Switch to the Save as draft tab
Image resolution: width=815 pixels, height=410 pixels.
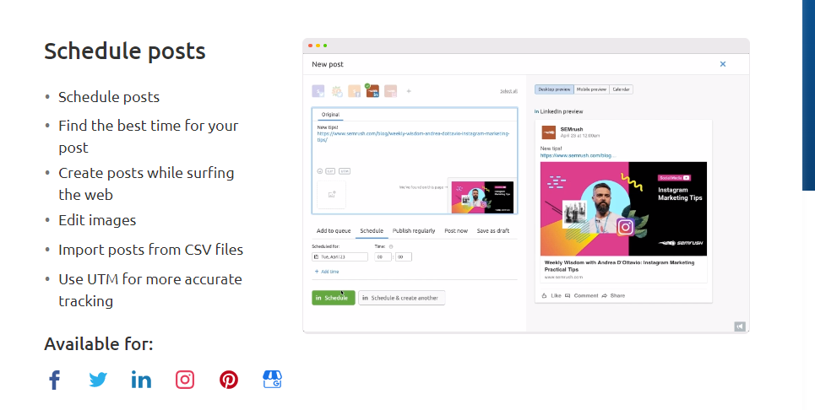[x=492, y=231]
